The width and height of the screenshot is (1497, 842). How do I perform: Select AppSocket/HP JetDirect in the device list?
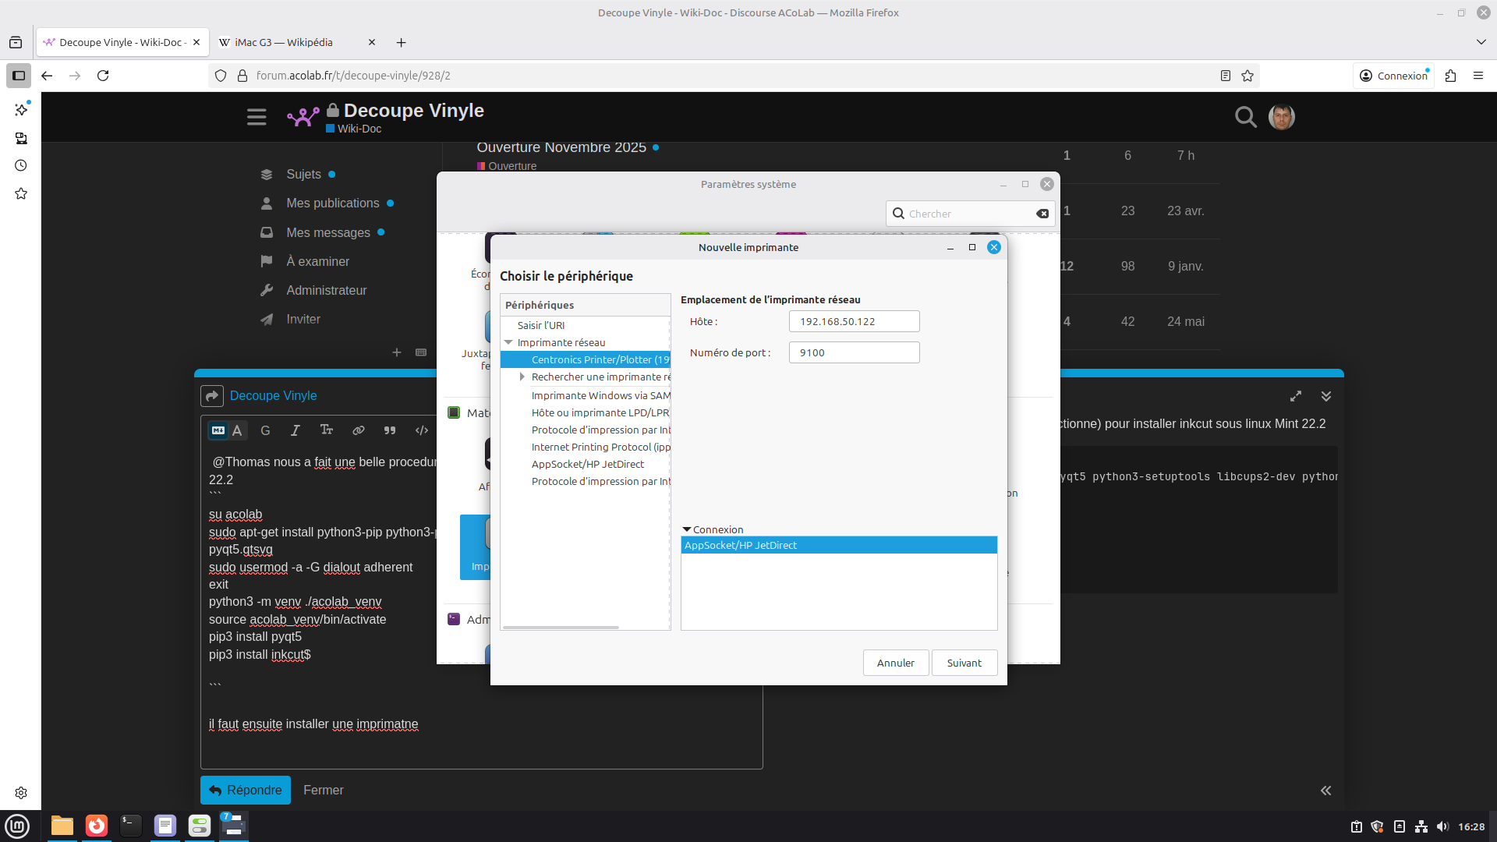pos(587,464)
